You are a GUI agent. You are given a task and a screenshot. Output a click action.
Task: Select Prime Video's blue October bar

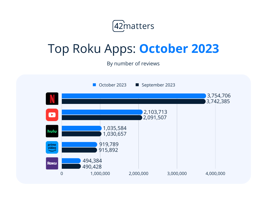coord(80,144)
